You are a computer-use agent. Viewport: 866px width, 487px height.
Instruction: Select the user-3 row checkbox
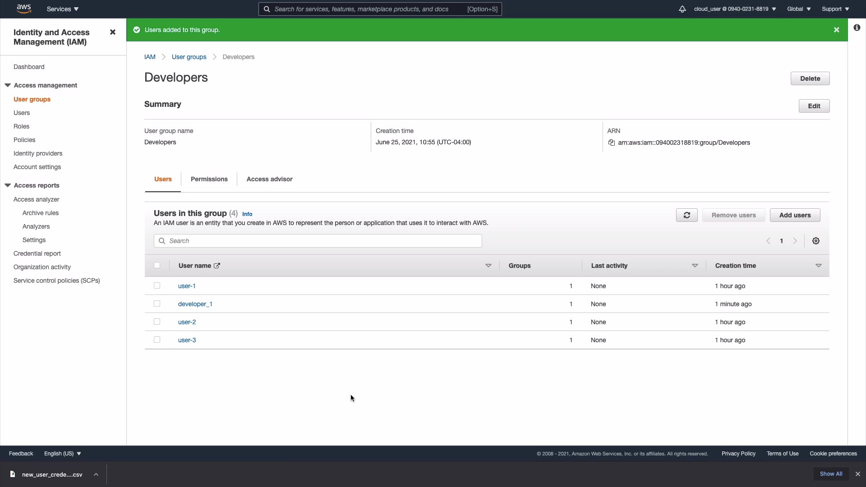[157, 340]
